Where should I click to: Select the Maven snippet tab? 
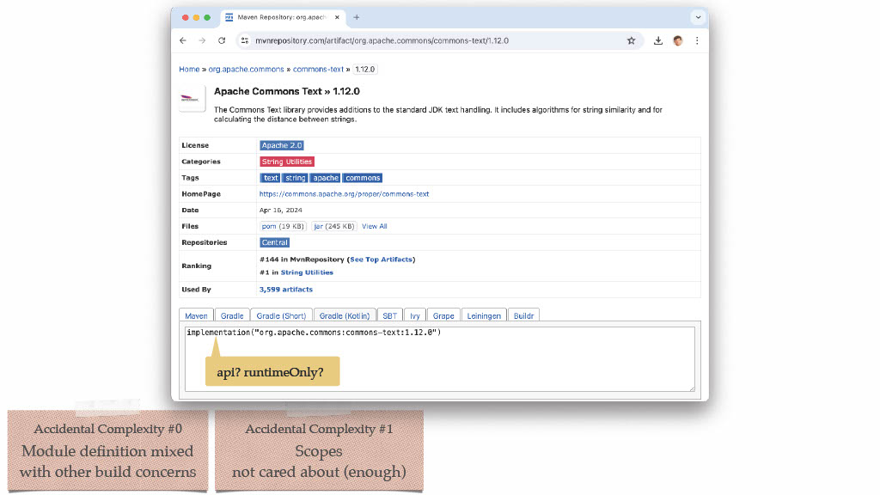(197, 316)
